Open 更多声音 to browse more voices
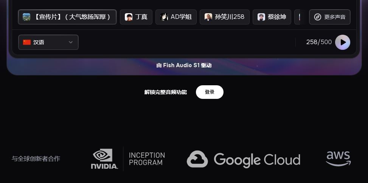The width and height of the screenshot is (368, 183). pos(330,17)
